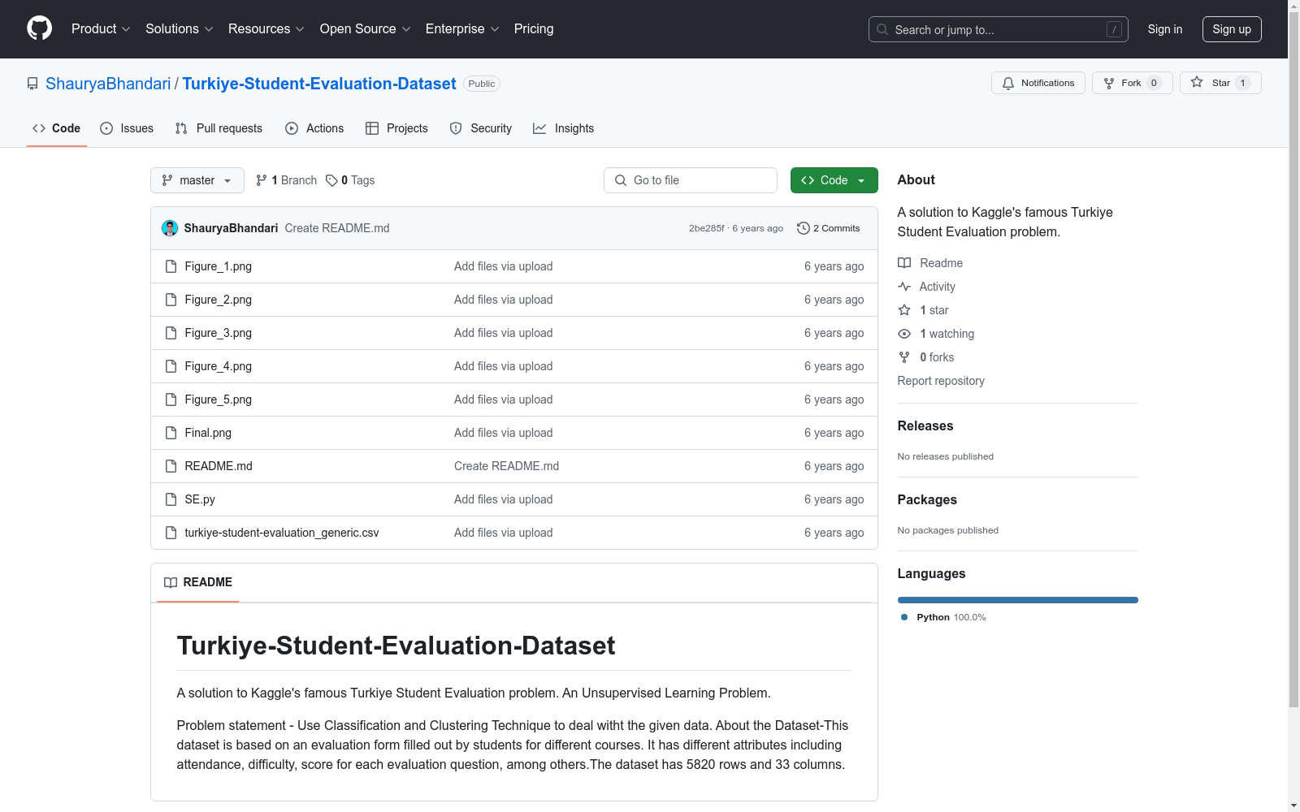1300x812 pixels.
Task: Fork this repository
Action: (1126, 82)
